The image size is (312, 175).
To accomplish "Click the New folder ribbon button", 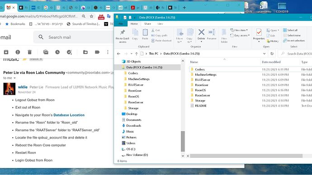I will 224,36.
